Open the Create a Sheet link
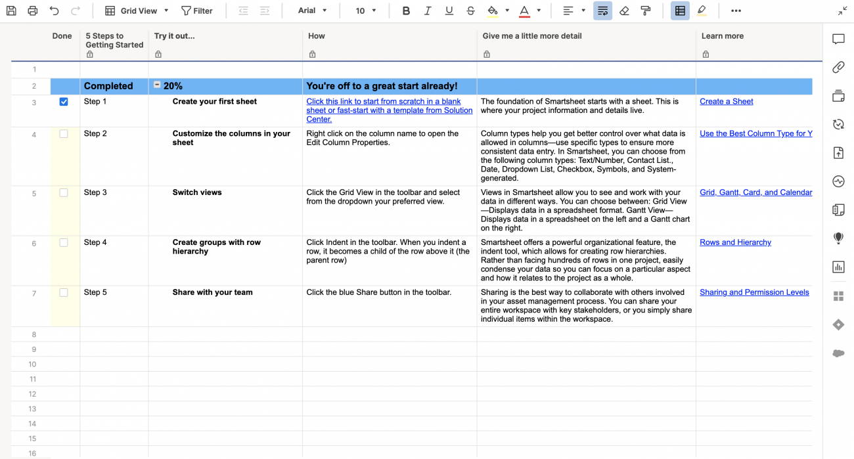The width and height of the screenshot is (854, 459). coord(726,102)
